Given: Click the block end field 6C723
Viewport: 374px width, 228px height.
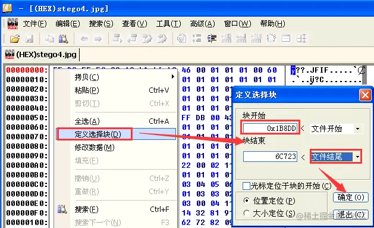Looking at the screenshot, I should [x=270, y=157].
